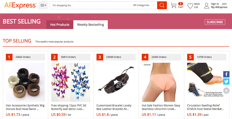Click the SUBSCRIBE button
The width and height of the screenshot is (232, 119).
click(x=215, y=22)
